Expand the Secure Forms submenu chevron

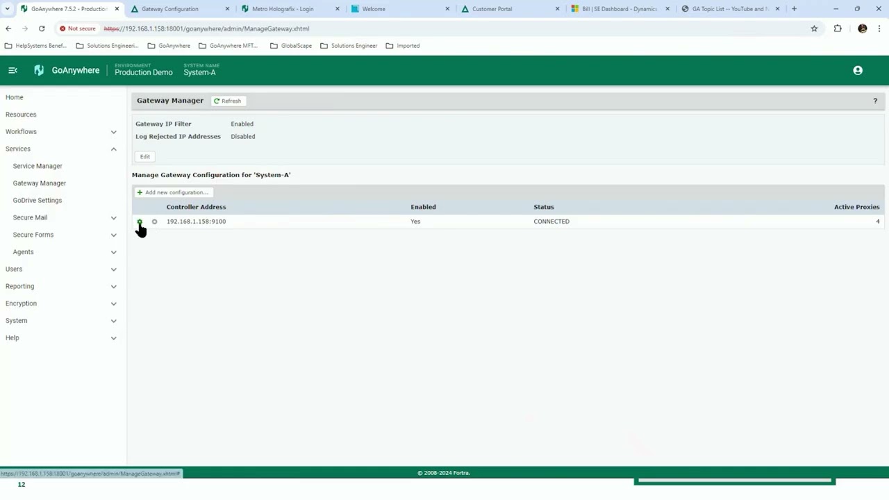[x=113, y=235]
